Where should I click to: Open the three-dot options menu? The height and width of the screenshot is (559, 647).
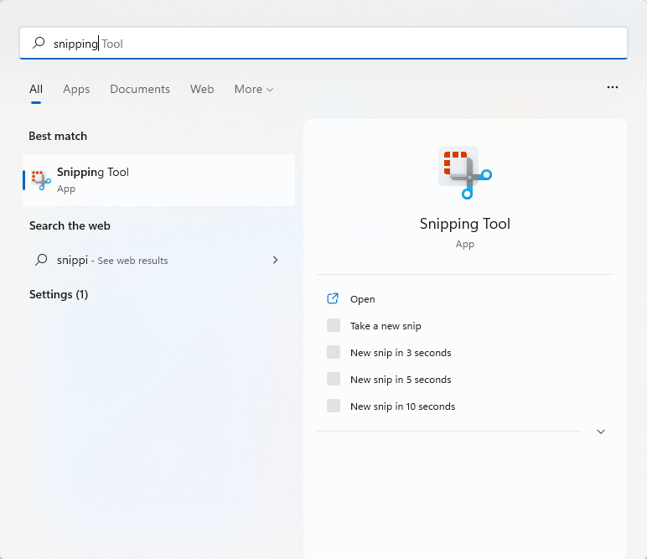pyautogui.click(x=613, y=87)
